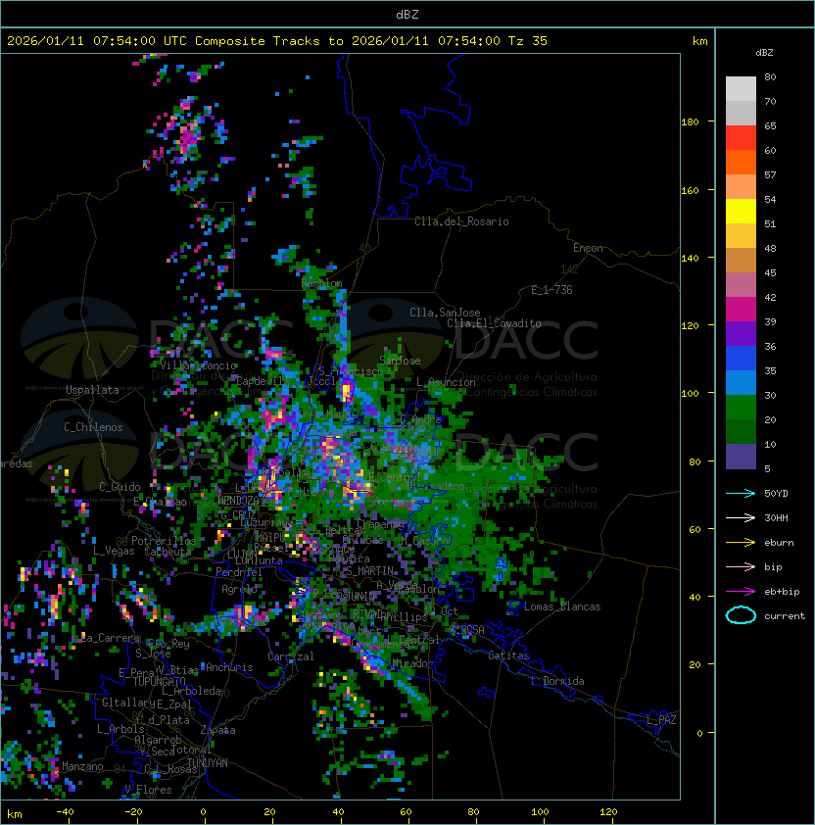Click the cyan 'current' ellipse legend symbol
This screenshot has height=825, width=815.
coord(741,615)
